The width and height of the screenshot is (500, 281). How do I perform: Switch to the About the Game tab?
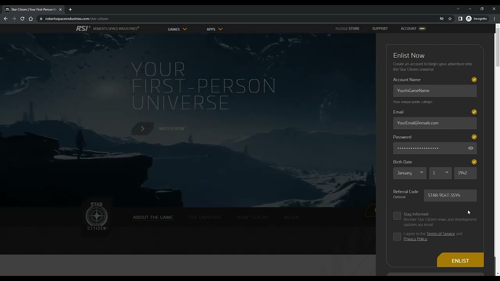(153, 217)
